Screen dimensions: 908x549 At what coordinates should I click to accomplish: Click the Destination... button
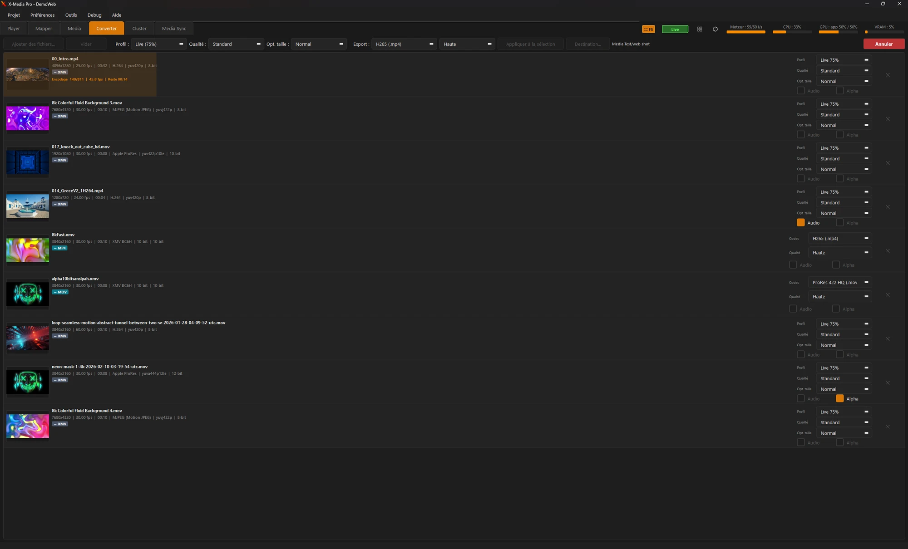coord(587,44)
